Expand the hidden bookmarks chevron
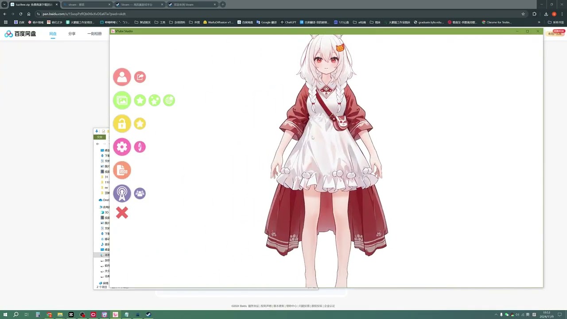Screen dimensions: 567x319 tap(539, 22)
